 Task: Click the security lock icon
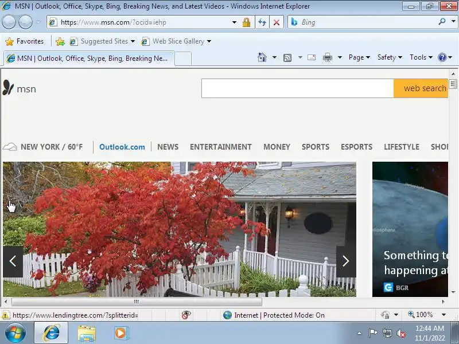pyautogui.click(x=246, y=22)
